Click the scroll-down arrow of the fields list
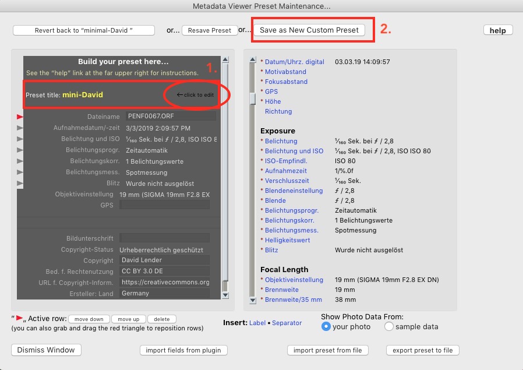Screen dimensions: 523x370 (252, 301)
